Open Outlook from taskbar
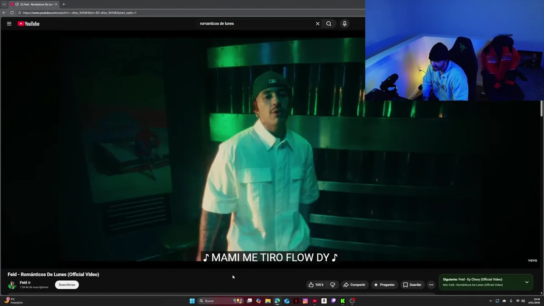 pos(286,301)
